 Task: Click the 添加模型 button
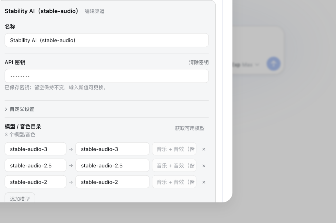coord(20,198)
